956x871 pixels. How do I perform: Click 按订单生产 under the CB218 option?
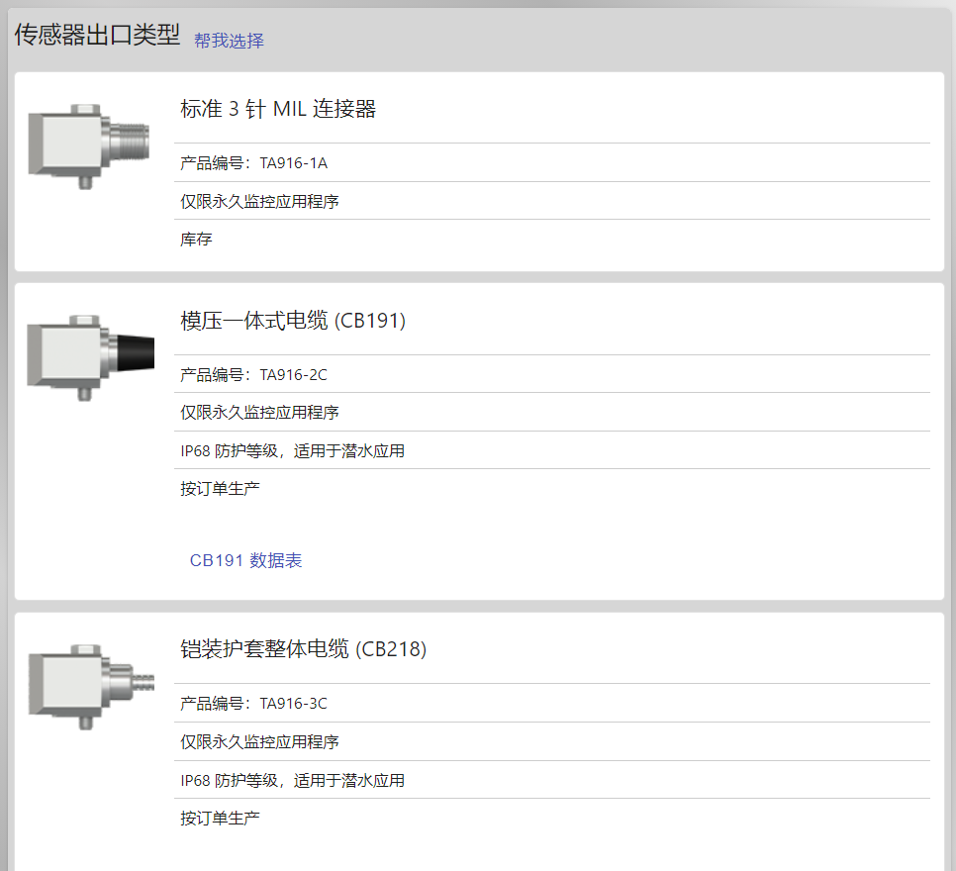click(220, 818)
